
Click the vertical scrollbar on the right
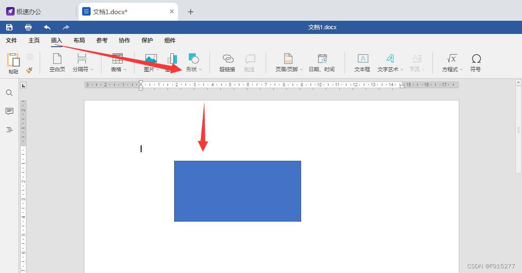click(518, 130)
